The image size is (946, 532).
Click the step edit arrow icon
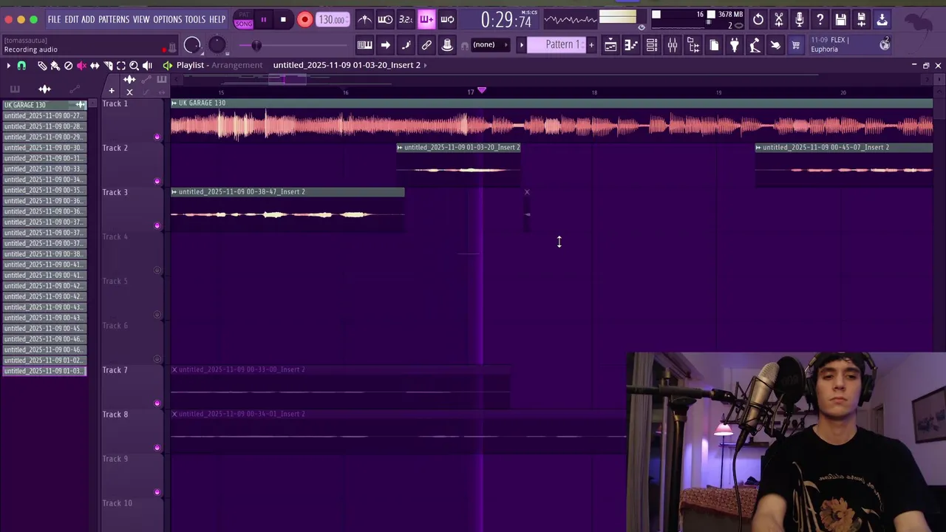(x=385, y=45)
